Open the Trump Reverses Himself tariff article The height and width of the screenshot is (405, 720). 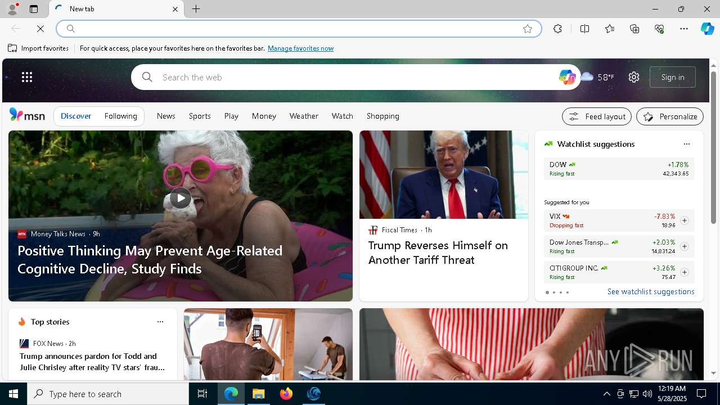[438, 253]
